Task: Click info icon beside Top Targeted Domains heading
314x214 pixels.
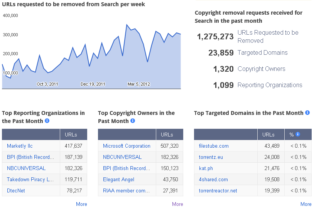Action: point(307,113)
